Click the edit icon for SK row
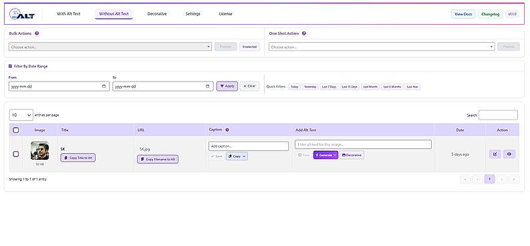Screen dimensions: 530x246 [495, 154]
